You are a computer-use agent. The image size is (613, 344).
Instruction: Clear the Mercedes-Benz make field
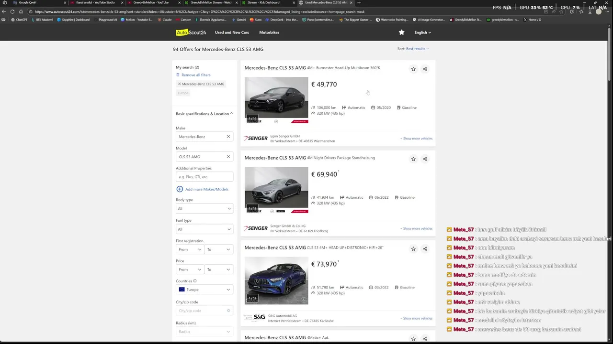[228, 137]
